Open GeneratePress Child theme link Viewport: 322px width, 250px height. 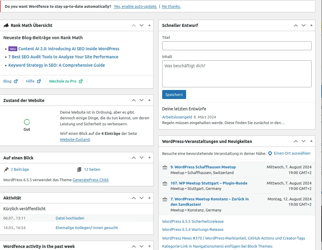coord(90,180)
